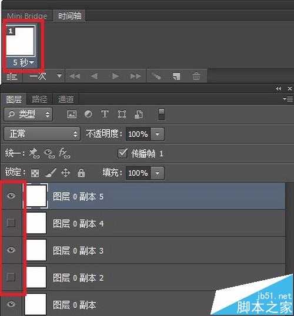
Task: Filter for smart objects icon
Action: click(x=139, y=114)
